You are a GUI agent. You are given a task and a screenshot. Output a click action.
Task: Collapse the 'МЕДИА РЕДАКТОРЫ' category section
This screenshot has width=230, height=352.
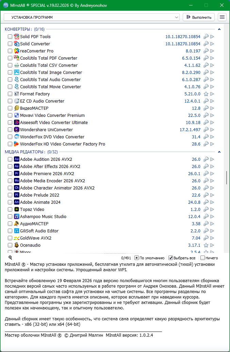point(219,152)
